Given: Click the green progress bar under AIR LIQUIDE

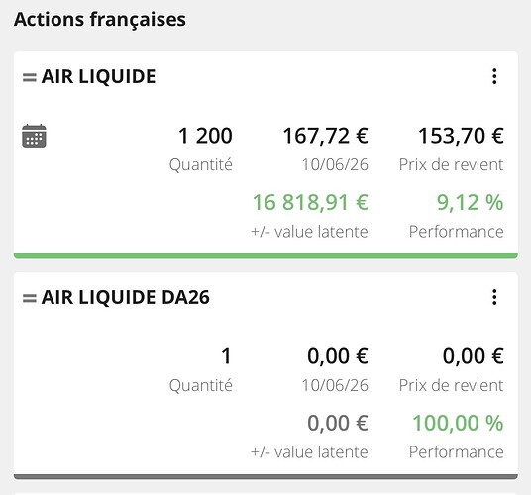Looking at the screenshot, I should (x=265, y=256).
